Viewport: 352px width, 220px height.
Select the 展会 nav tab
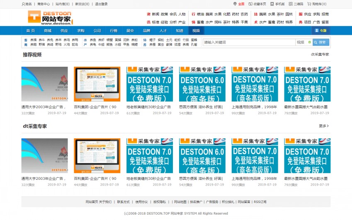130,31
